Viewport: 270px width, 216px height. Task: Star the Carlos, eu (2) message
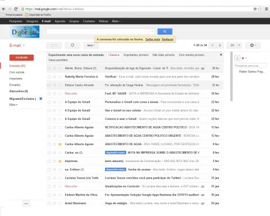tap(55, 153)
